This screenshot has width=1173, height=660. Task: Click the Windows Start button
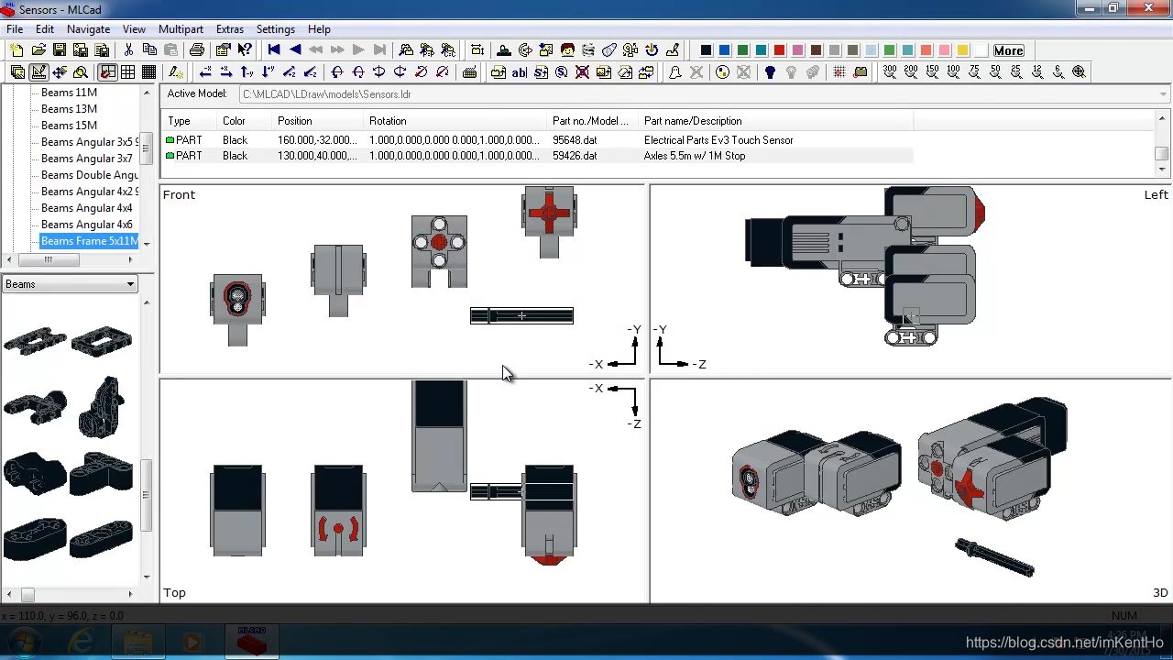point(23,643)
